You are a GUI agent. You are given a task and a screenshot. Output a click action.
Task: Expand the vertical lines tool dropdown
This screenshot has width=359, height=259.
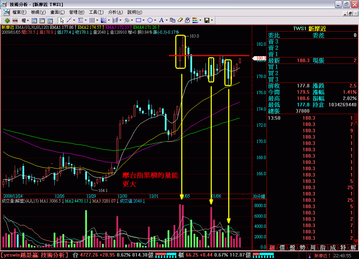97,20
